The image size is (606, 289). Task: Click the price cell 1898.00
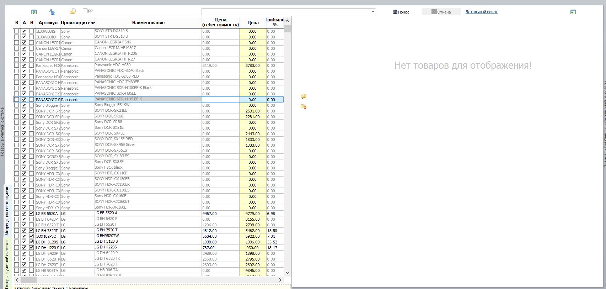[x=253, y=253]
